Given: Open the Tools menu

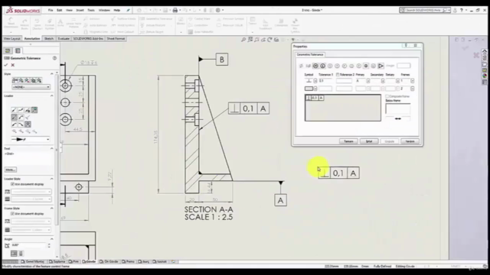Looking at the screenshot, I should pyautogui.click(x=91, y=10).
